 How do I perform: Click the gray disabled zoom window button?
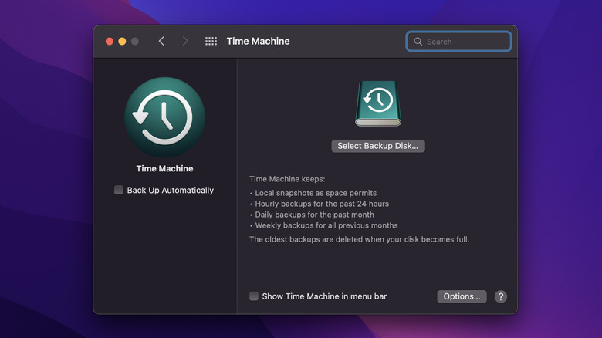point(135,42)
